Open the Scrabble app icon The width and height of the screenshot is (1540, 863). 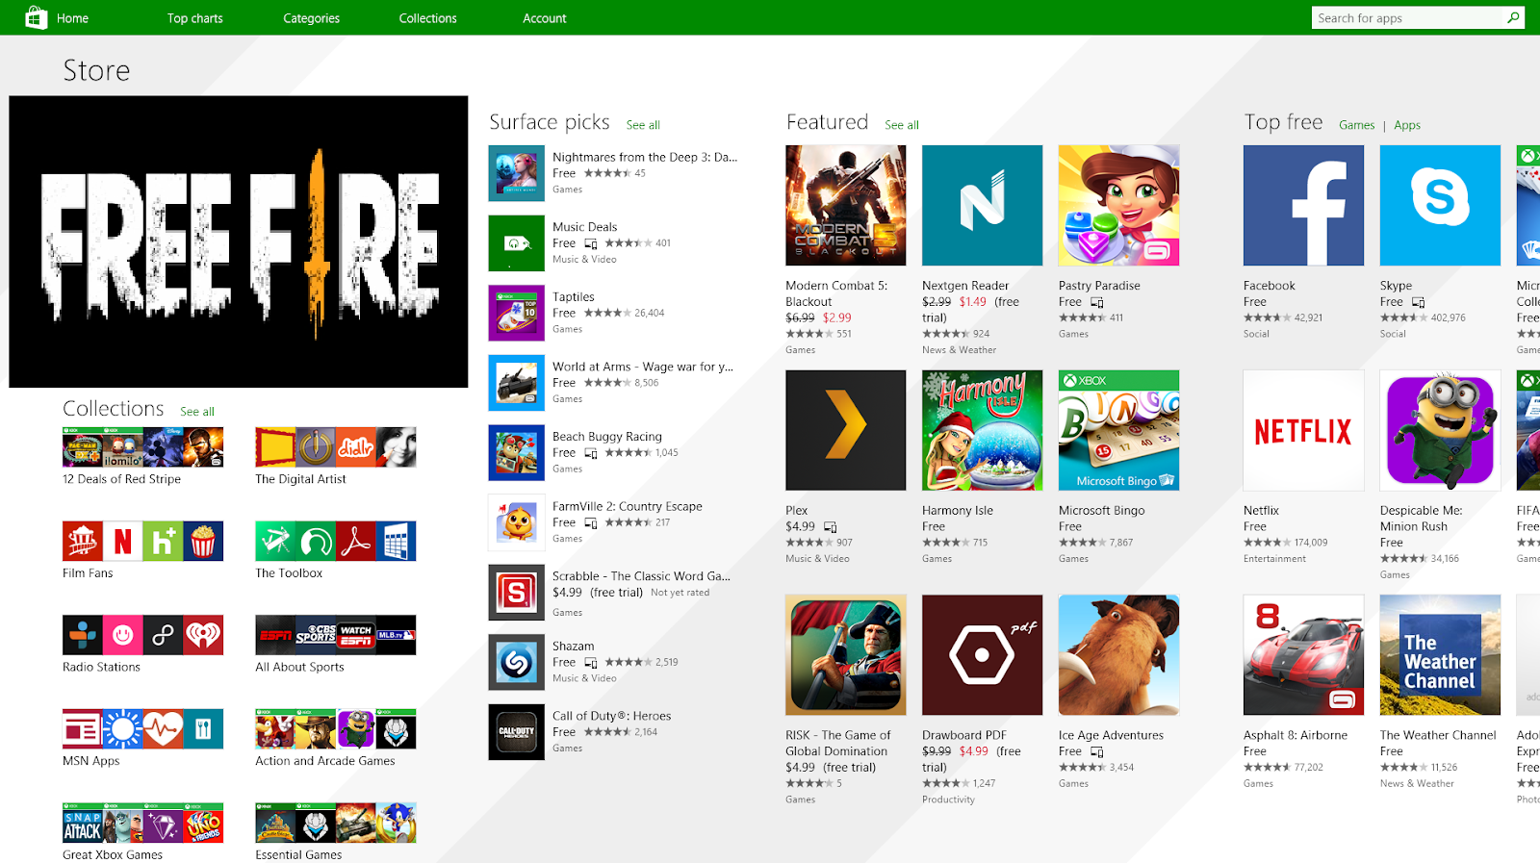tap(517, 593)
